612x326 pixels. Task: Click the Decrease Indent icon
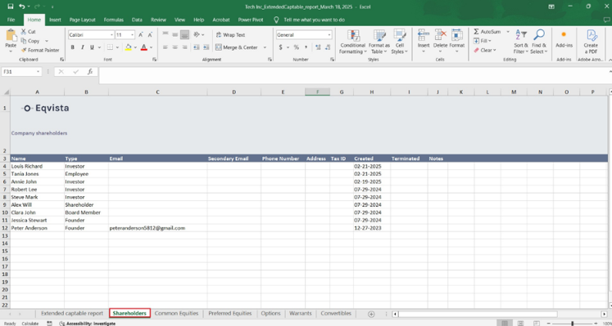196,47
